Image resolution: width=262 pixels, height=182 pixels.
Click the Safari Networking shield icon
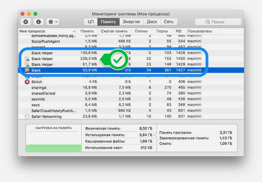(27, 117)
